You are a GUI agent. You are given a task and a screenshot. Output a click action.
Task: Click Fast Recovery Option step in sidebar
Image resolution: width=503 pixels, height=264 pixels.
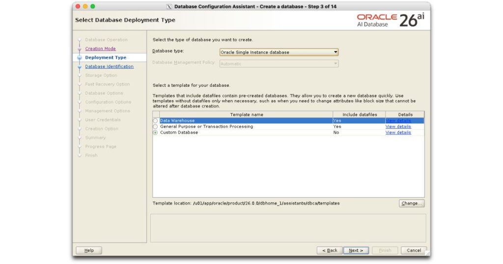pyautogui.click(x=108, y=84)
